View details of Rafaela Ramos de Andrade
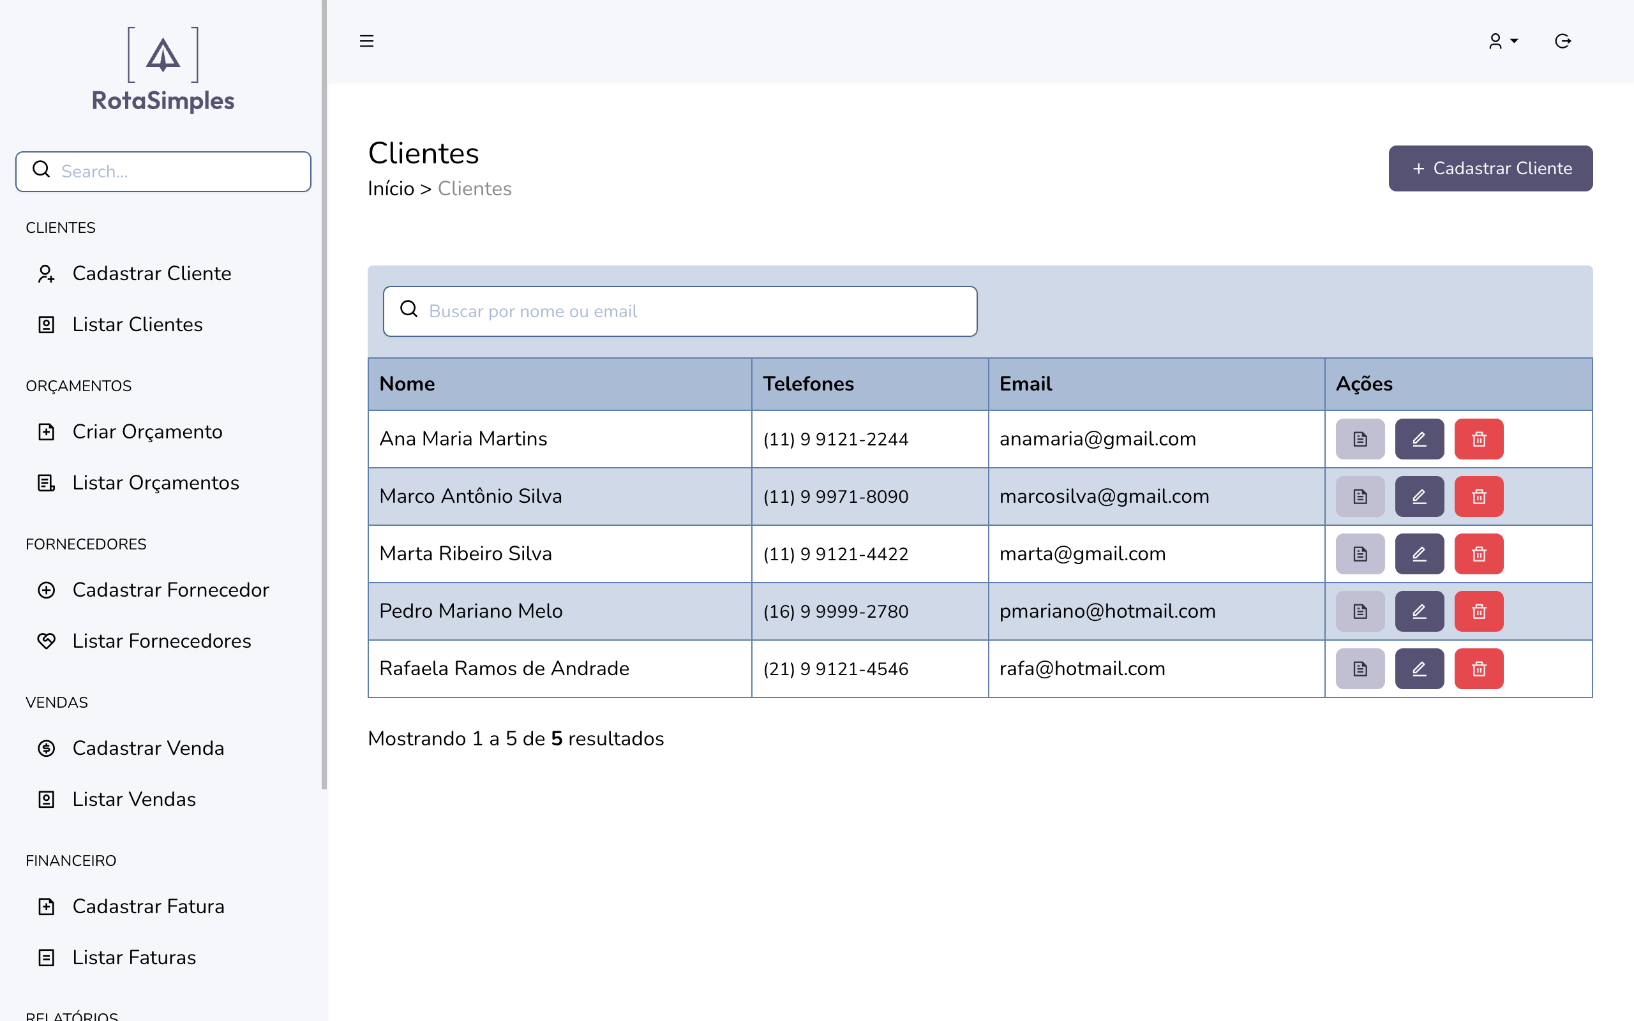 [x=1360, y=669]
